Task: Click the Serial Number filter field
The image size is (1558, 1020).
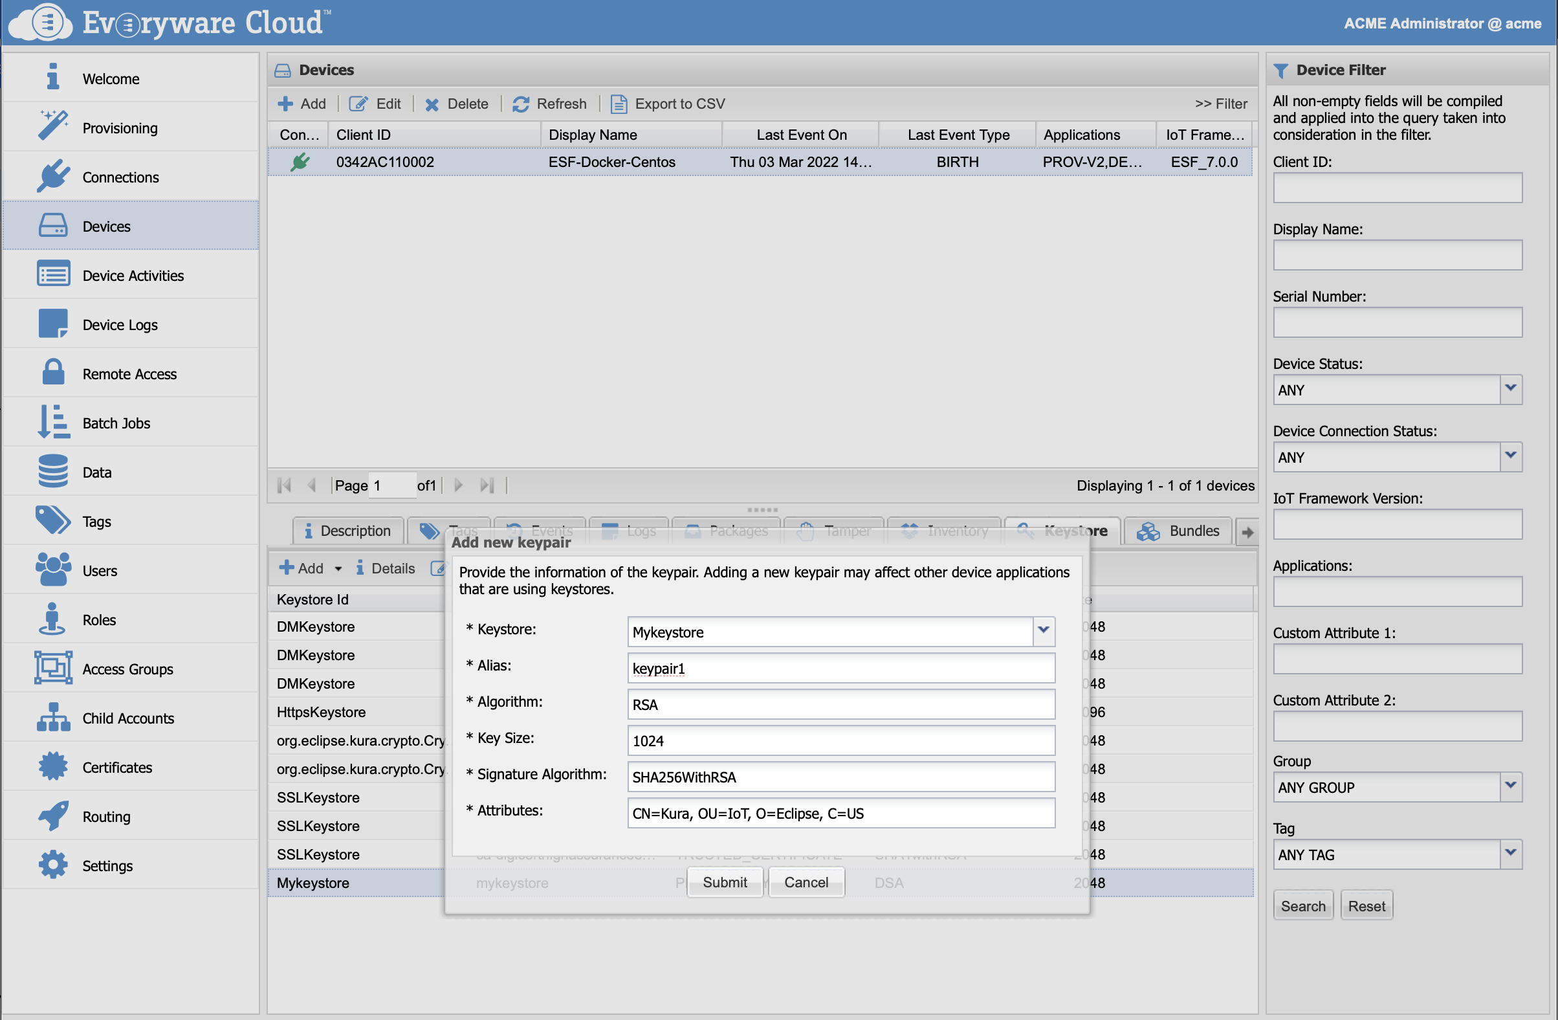Action: (1397, 322)
